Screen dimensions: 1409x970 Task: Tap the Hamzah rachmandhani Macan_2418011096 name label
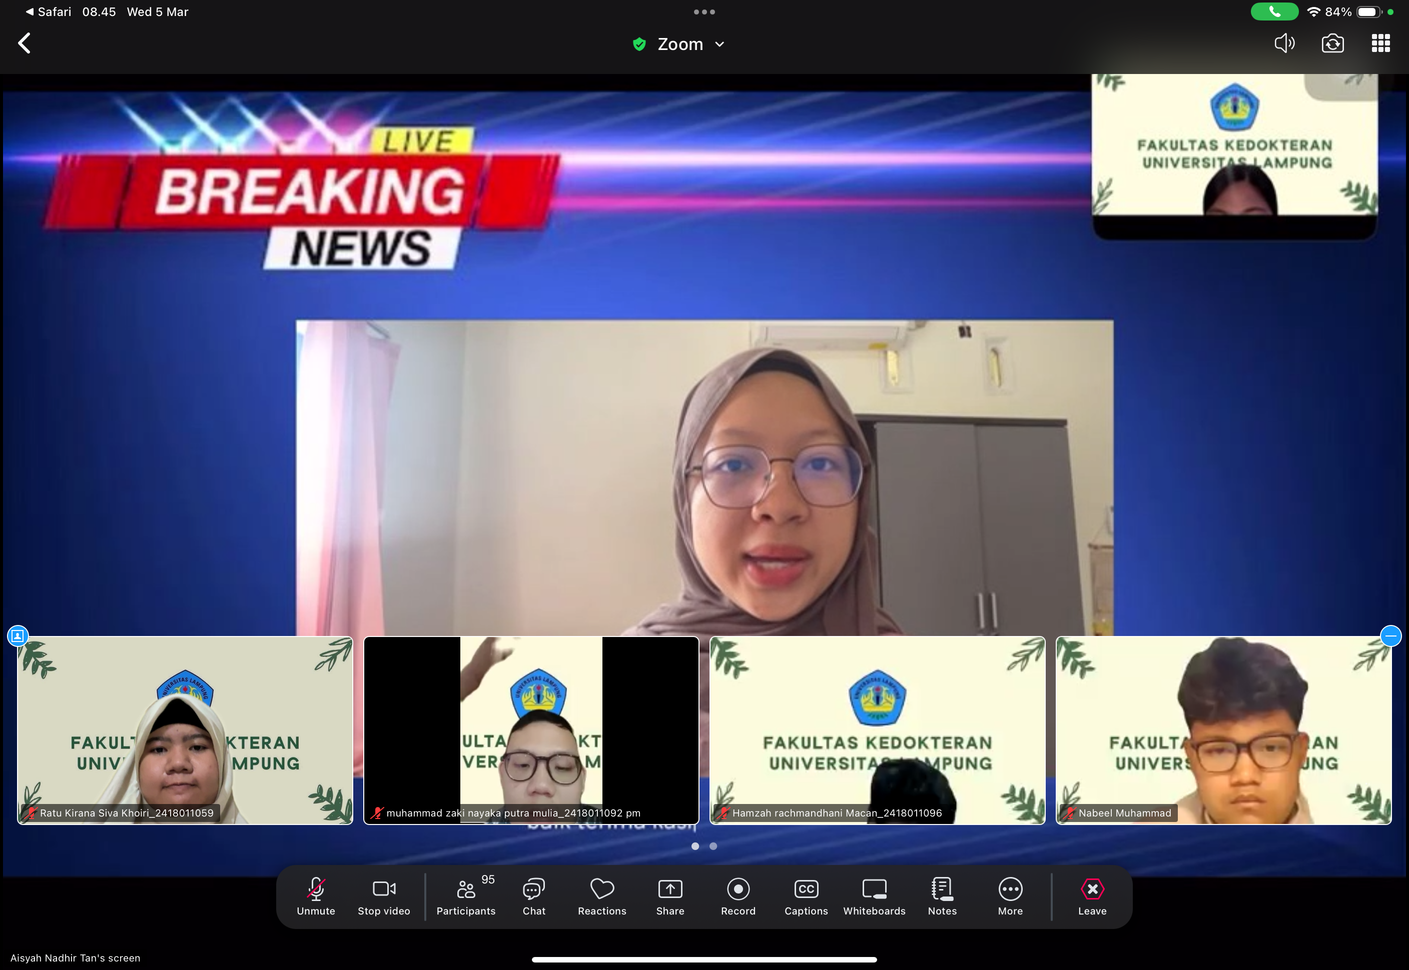coord(831,812)
